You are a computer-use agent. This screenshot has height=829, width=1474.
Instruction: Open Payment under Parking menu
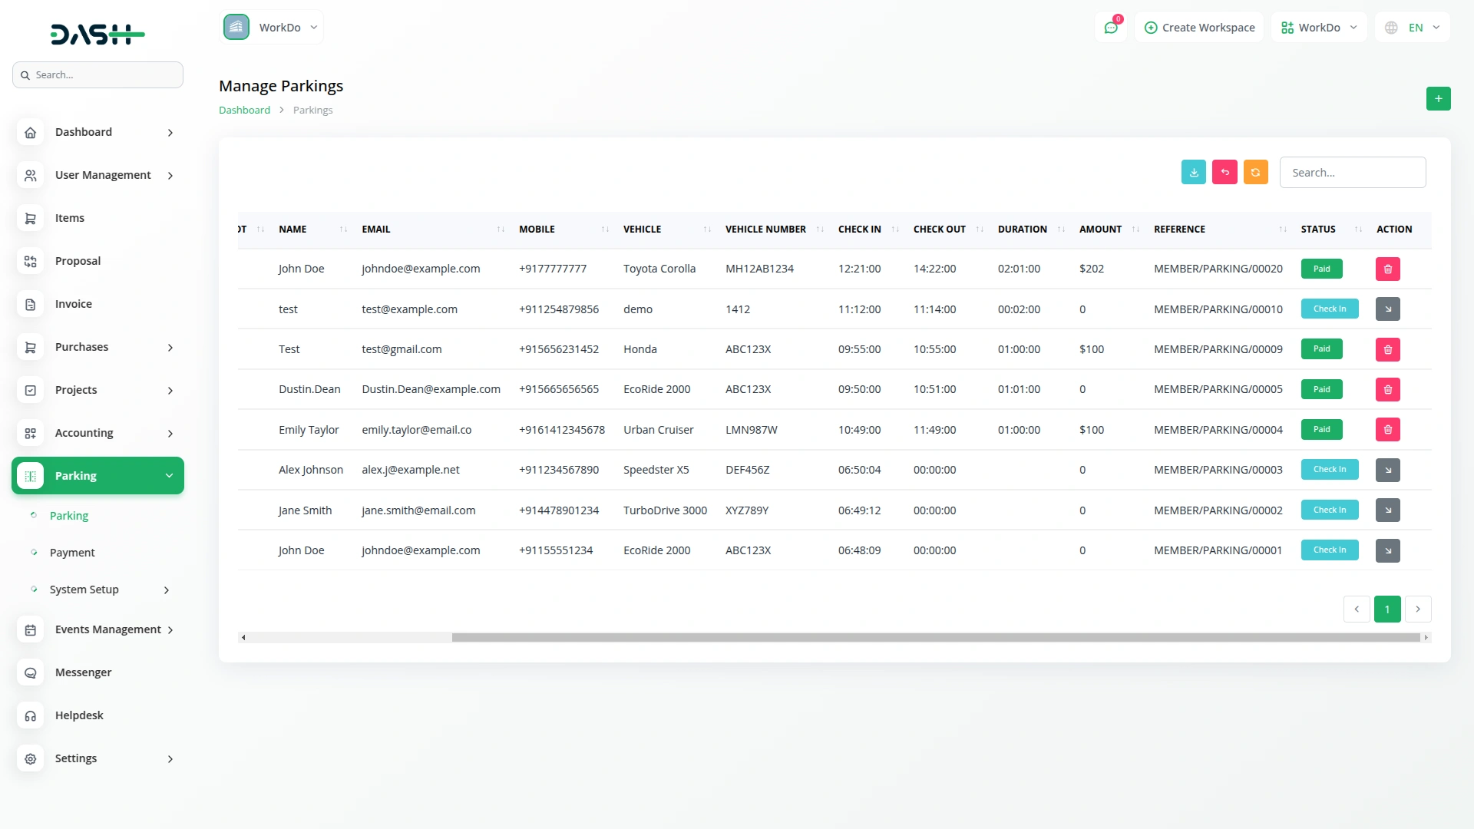click(x=72, y=553)
